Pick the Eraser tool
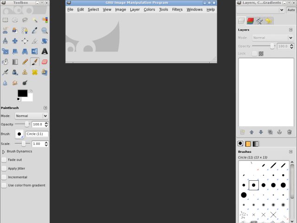This screenshot has height=223, width=297. 45,61
